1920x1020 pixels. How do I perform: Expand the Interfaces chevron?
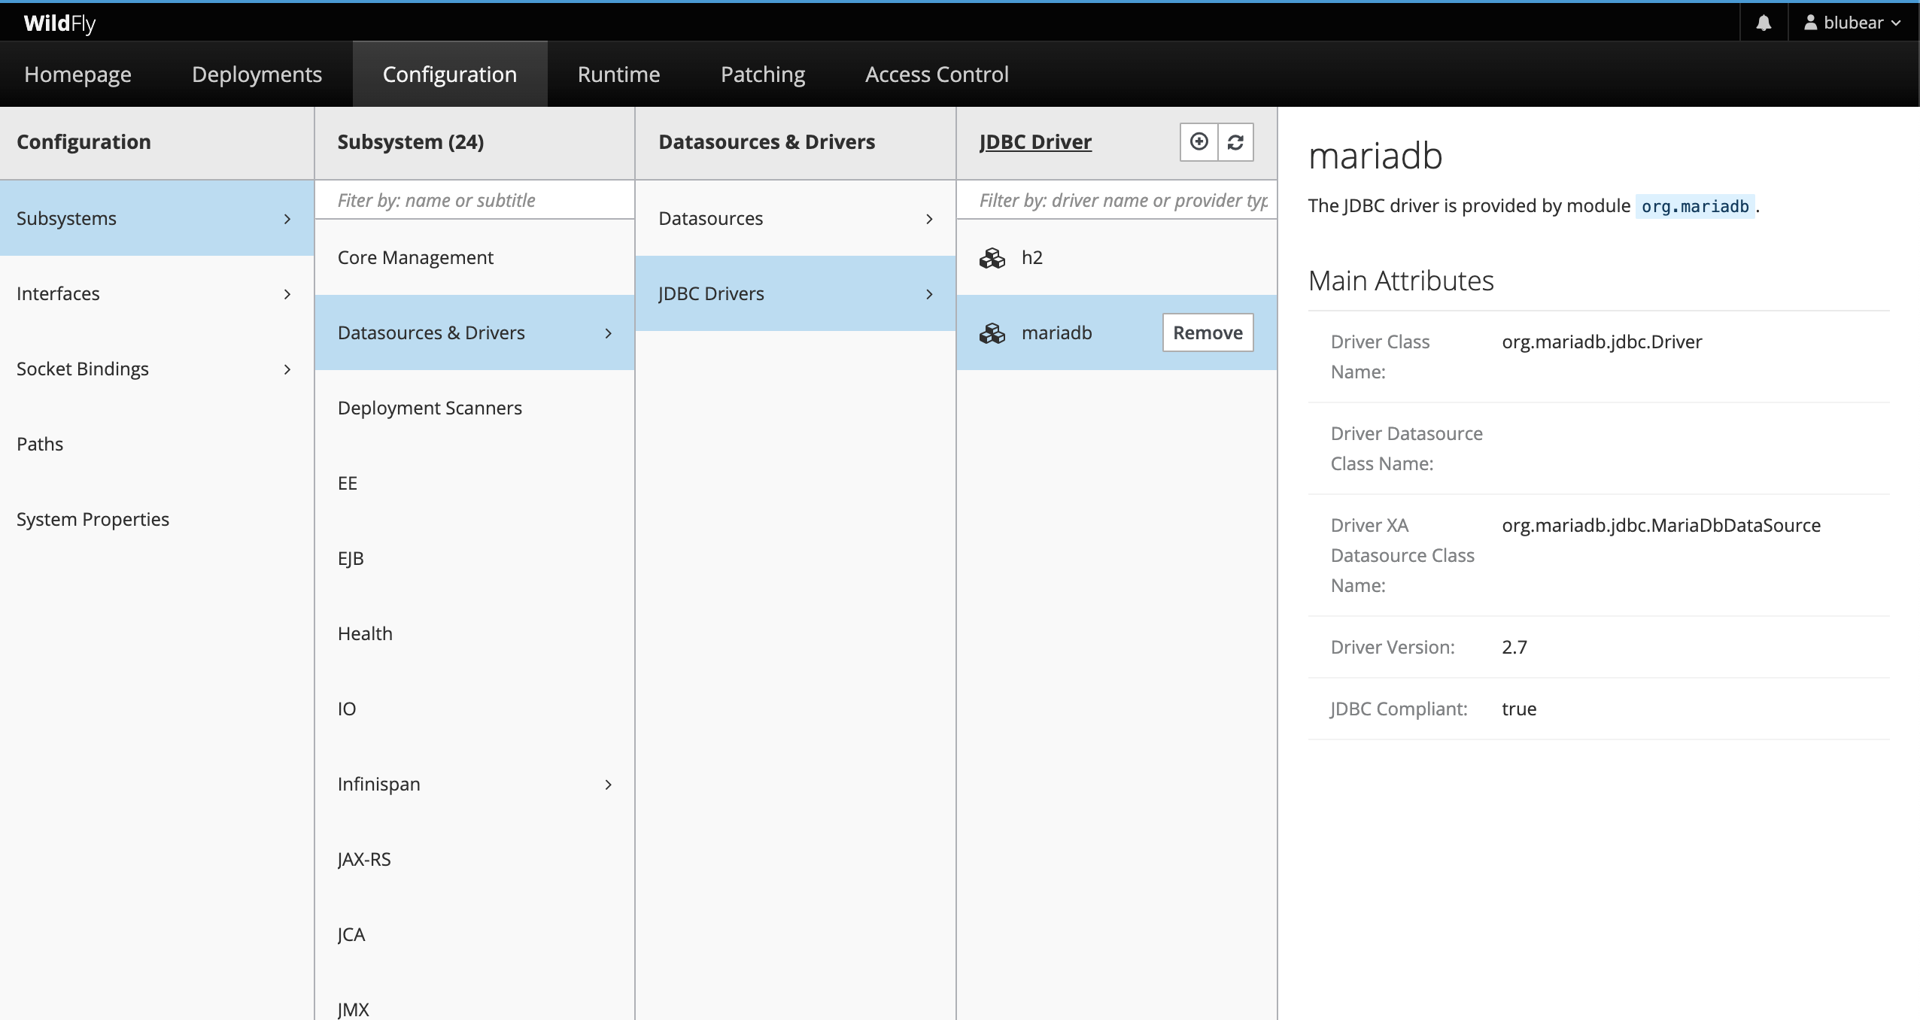coord(287,294)
